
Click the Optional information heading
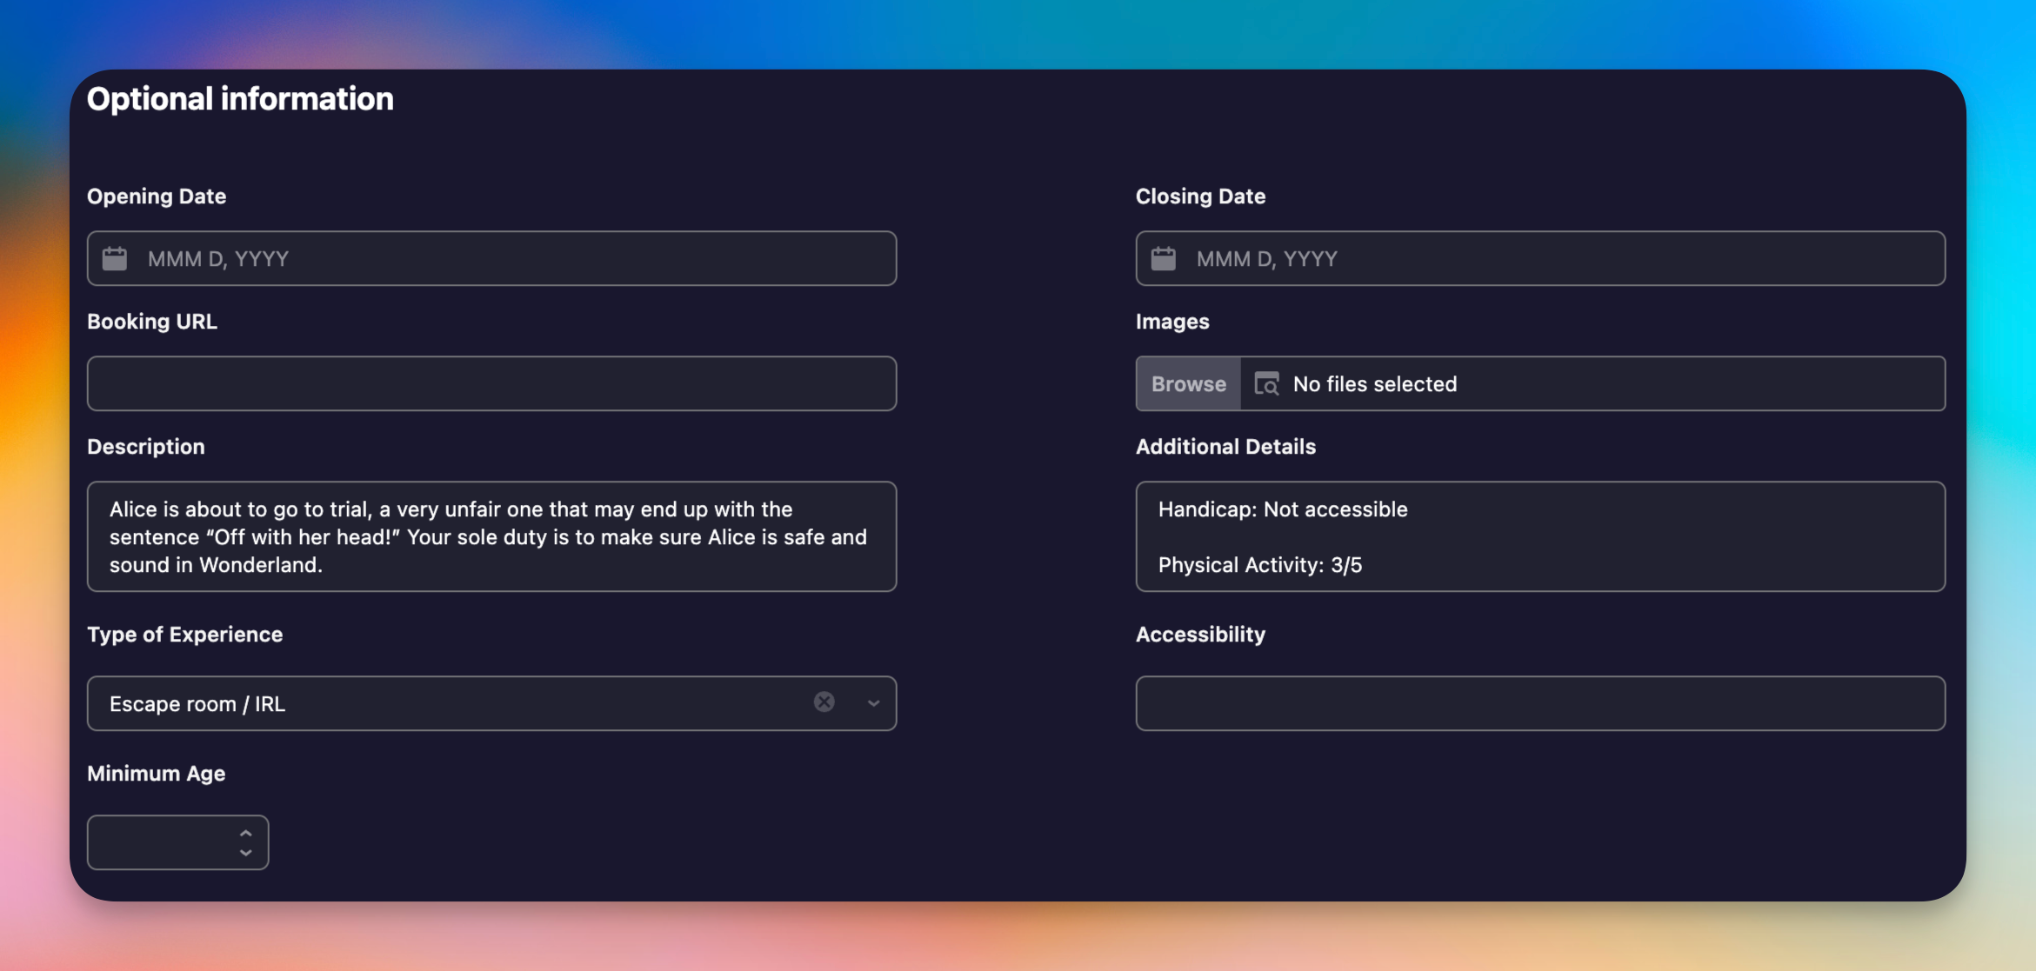(240, 99)
